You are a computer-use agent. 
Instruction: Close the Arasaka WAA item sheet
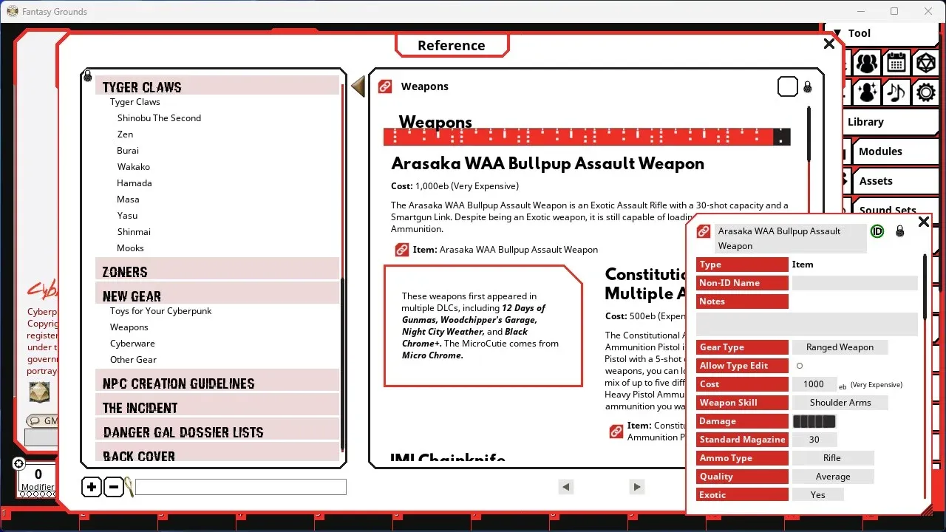923,222
